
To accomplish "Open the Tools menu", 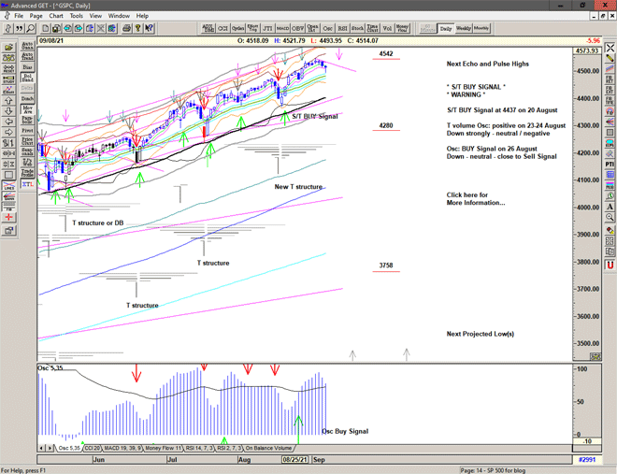I will [77, 16].
